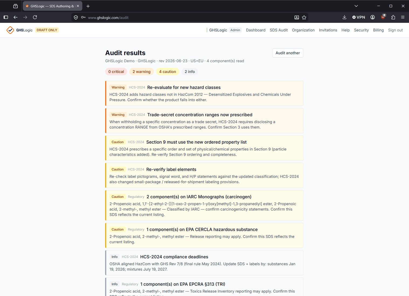Click the 2 warning count pill
The width and height of the screenshot is (409, 296).
(141, 72)
